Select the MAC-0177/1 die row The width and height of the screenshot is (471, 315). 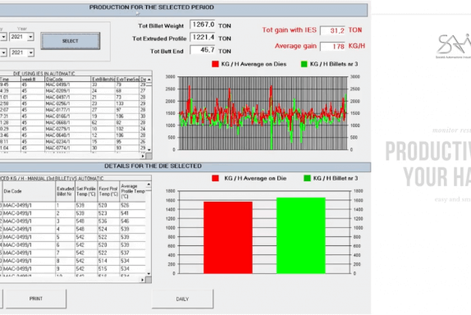click(73, 110)
